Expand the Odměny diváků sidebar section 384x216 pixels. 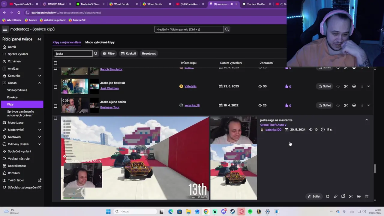point(39,144)
